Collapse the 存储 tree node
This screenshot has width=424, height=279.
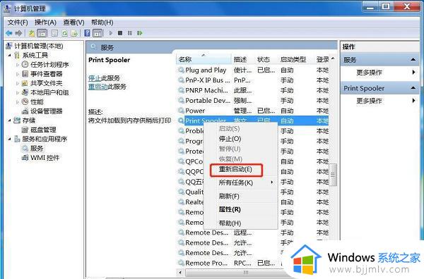pyautogui.click(x=9, y=120)
